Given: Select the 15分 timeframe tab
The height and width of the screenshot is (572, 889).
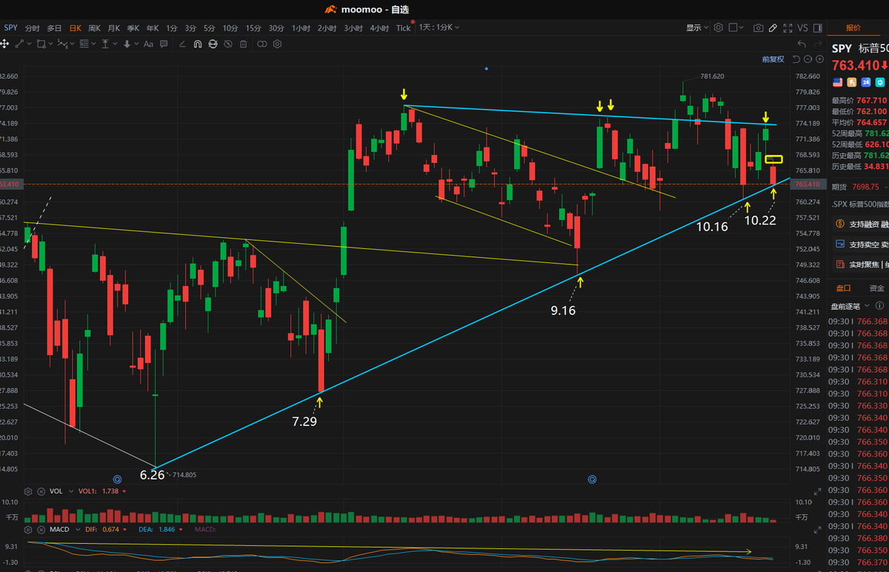Looking at the screenshot, I should tap(253, 27).
